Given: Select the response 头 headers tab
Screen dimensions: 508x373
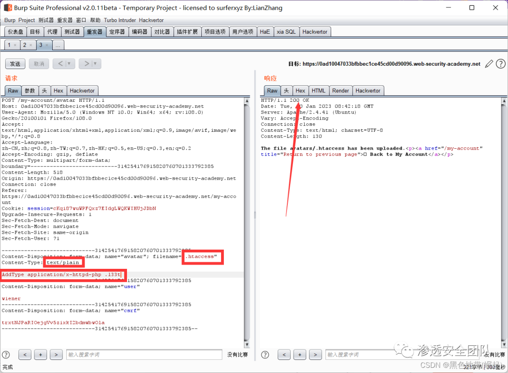Looking at the screenshot, I should [x=286, y=91].
